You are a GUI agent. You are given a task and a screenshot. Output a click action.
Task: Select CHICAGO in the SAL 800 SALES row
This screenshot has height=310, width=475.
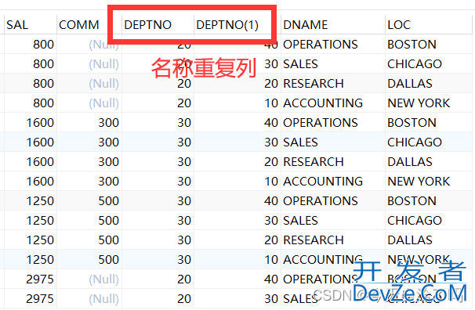click(x=415, y=64)
